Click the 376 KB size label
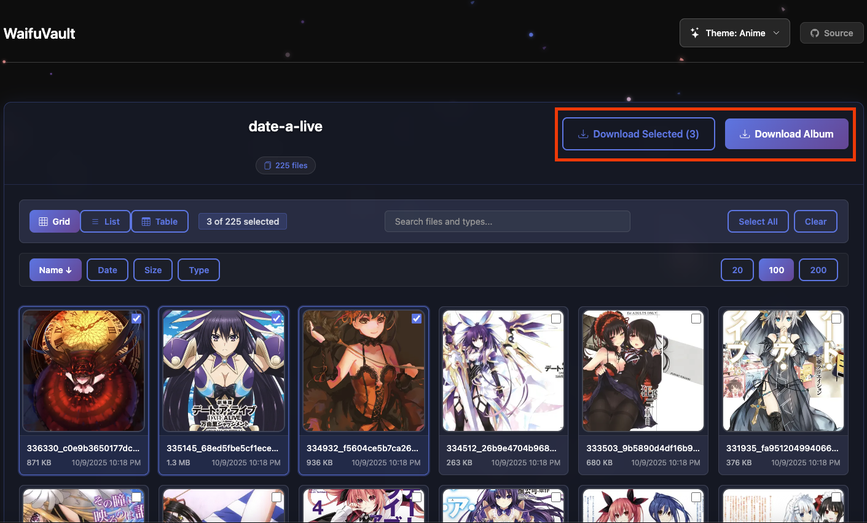867x523 pixels. [x=739, y=463]
